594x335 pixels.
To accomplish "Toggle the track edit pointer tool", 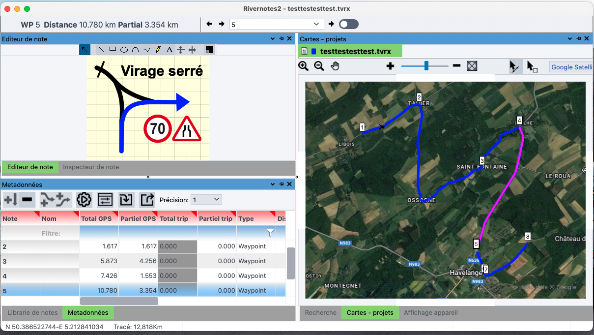I will point(514,66).
